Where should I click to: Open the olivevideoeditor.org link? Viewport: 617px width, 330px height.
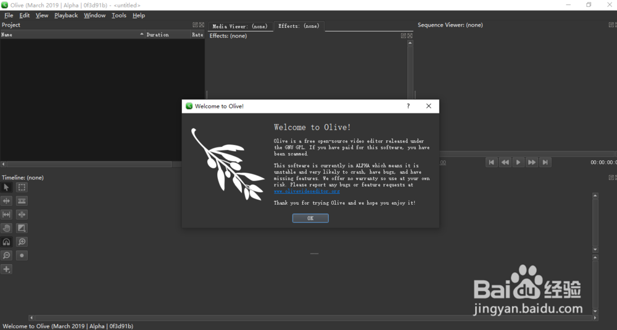click(307, 191)
